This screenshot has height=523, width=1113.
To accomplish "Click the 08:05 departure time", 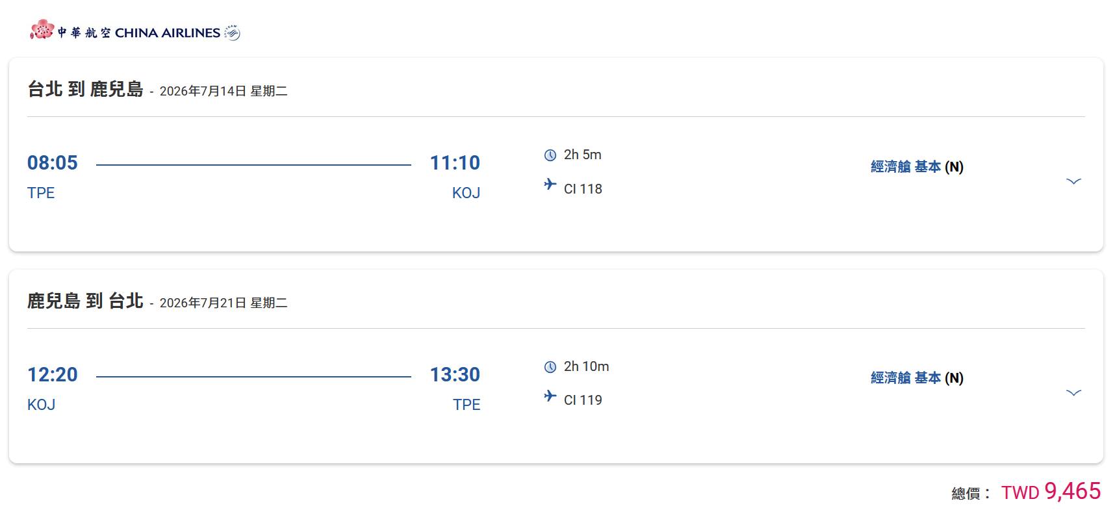I will [53, 162].
